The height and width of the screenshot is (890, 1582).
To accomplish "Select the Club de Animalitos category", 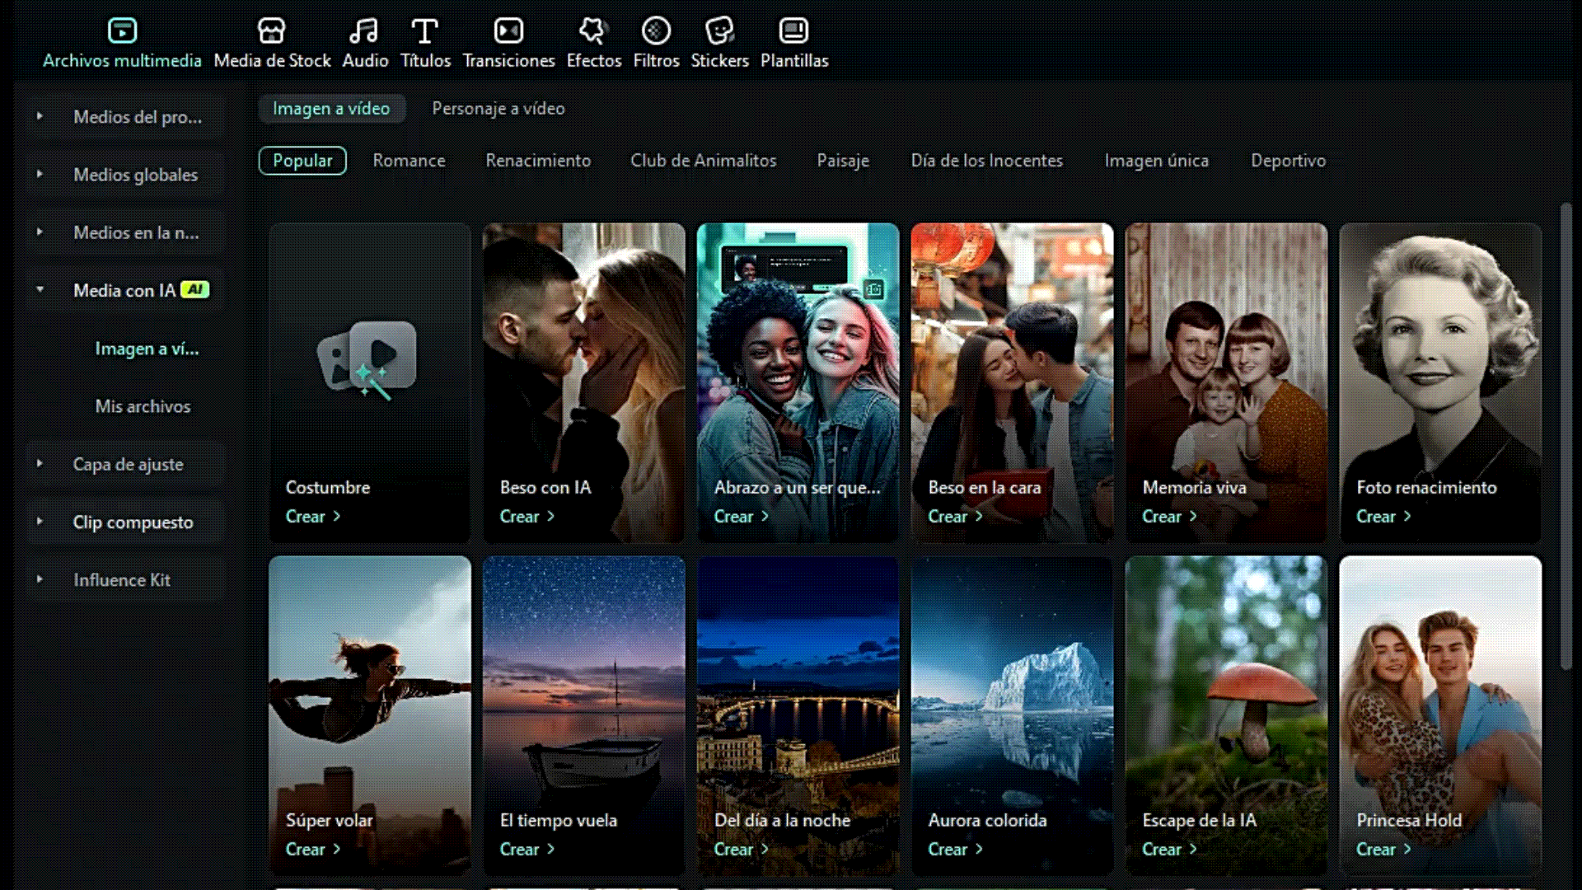I will (x=703, y=161).
